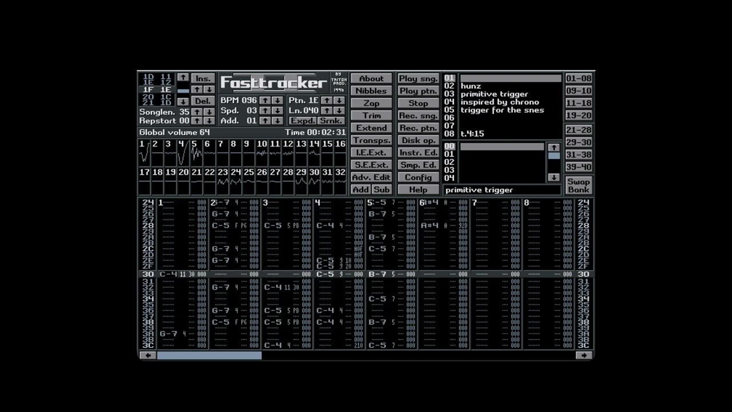Decrement pattern number at current song position
Image resolution: width=732 pixels, height=412 pixels.
[x=209, y=90]
